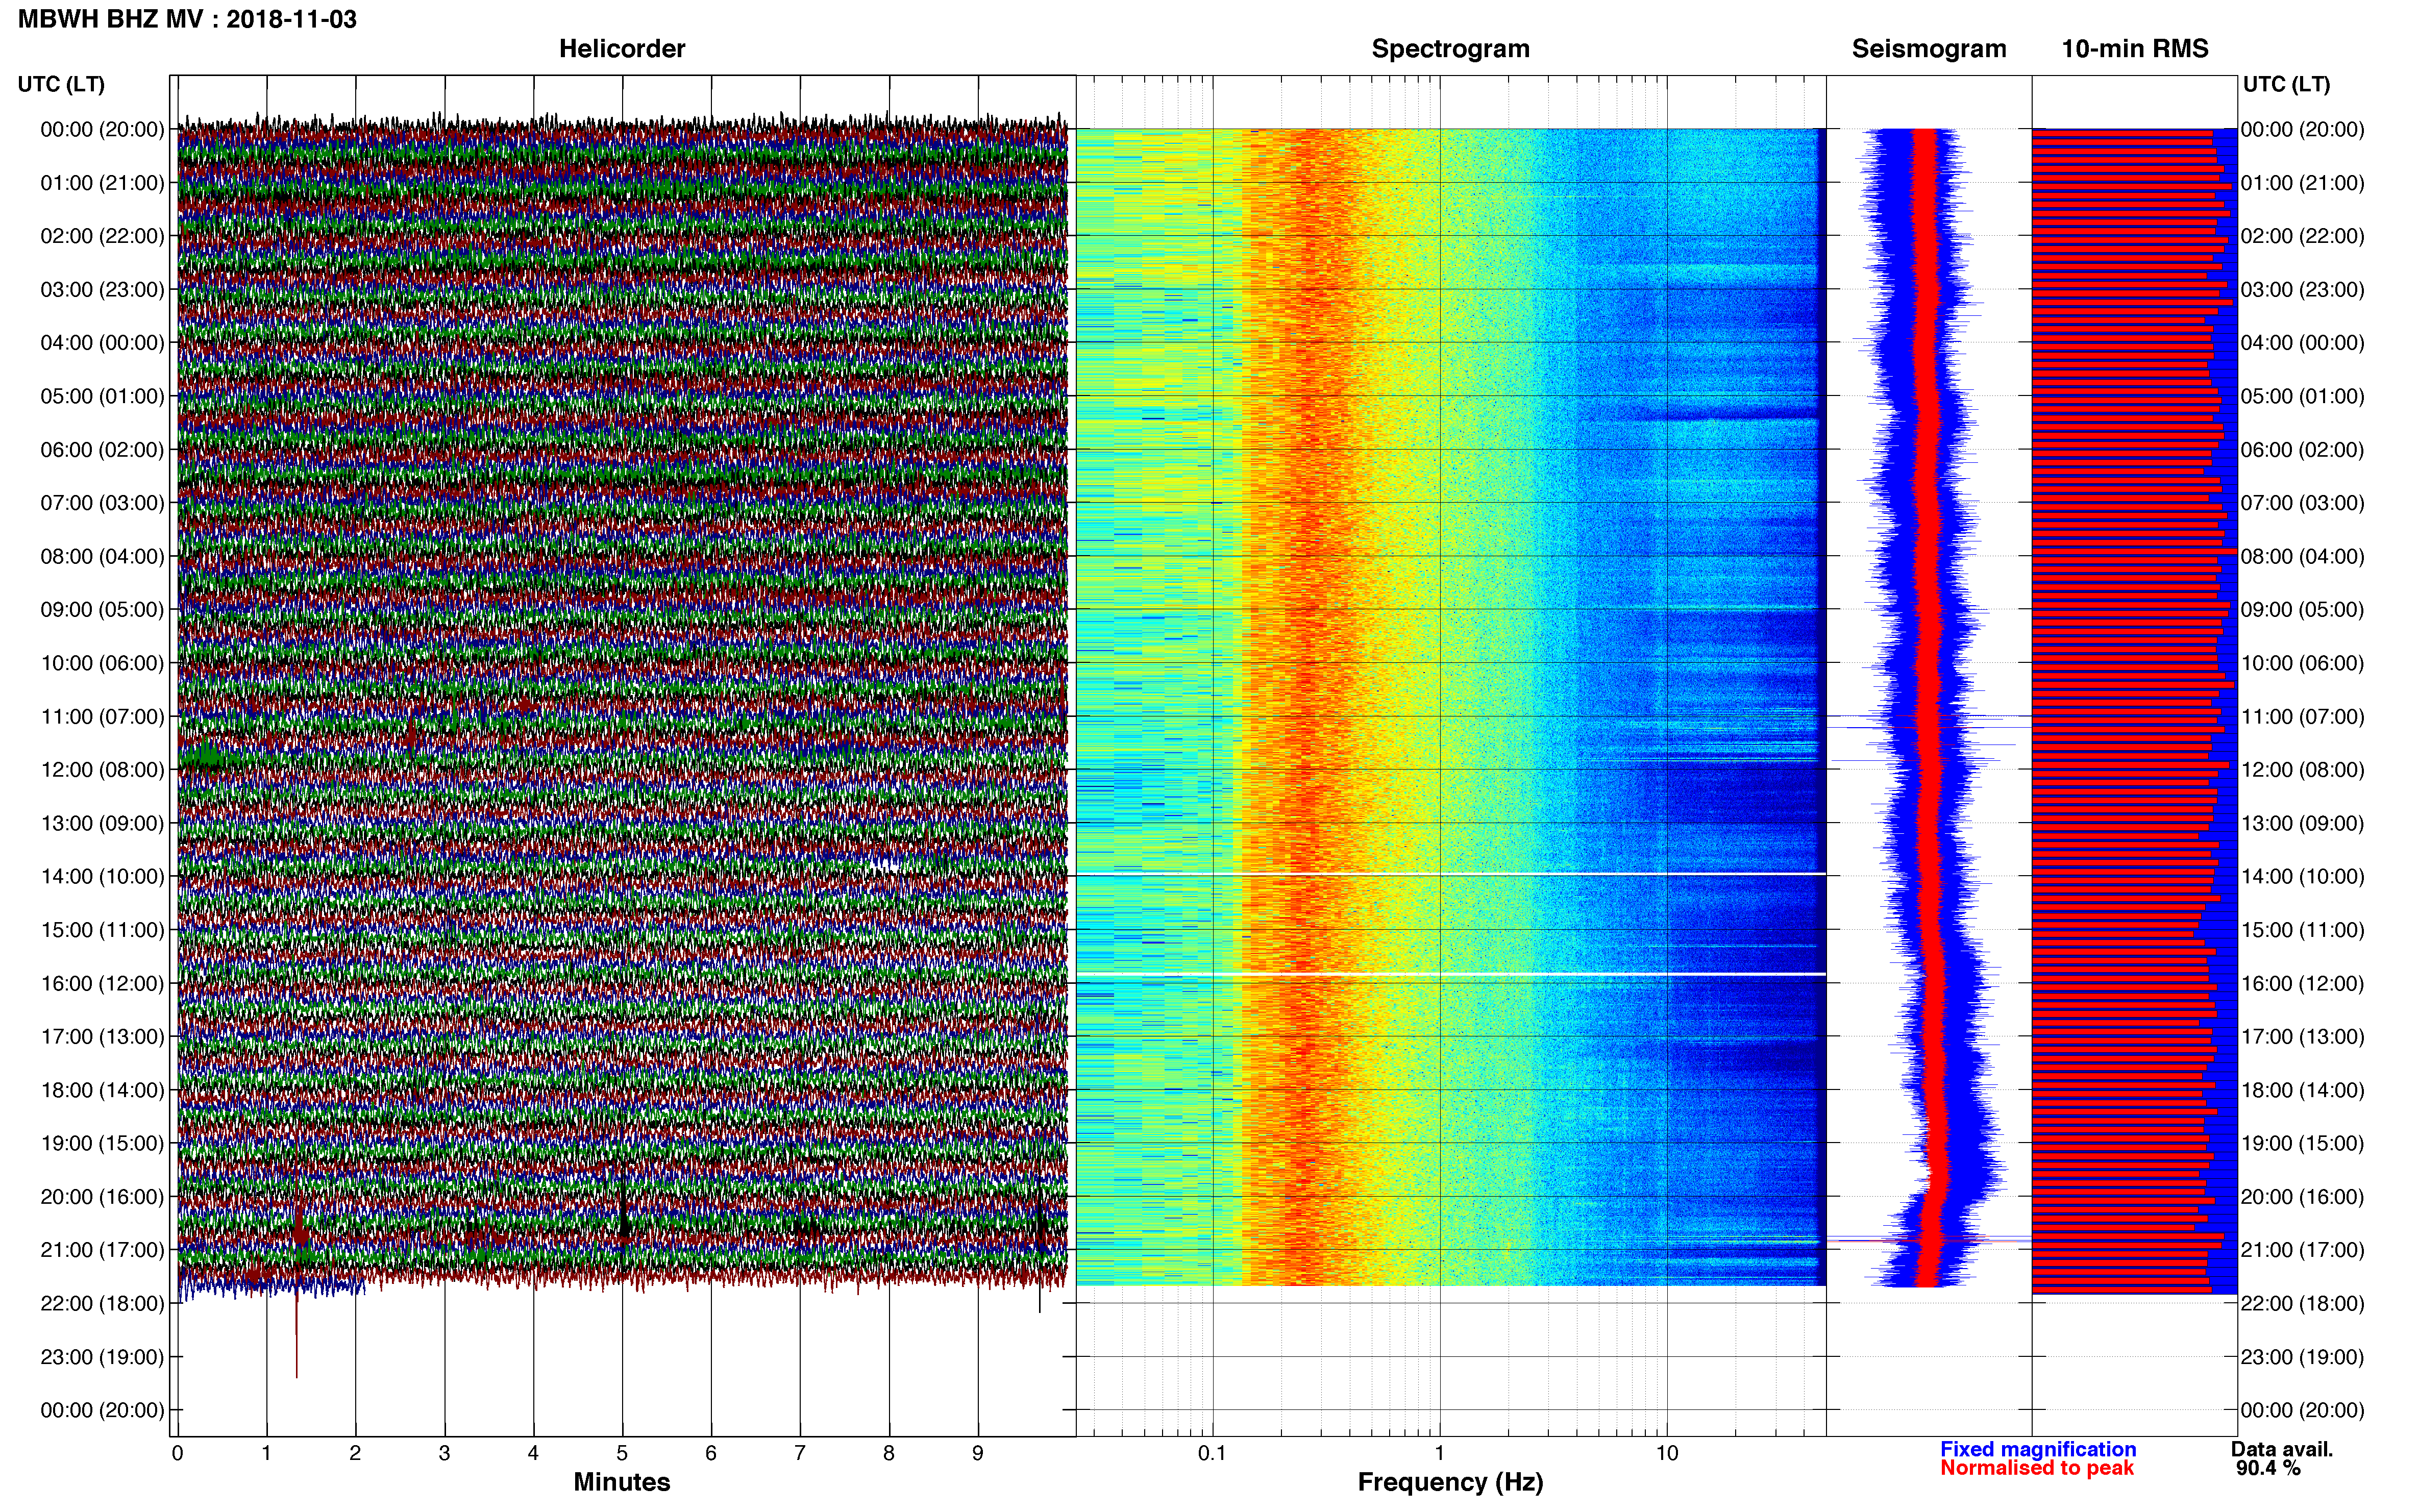Select the 'Seismogram' panel heading

click(1929, 49)
